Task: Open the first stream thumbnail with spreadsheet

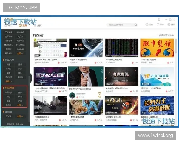Action: pyautogui.click(x=50, y=48)
